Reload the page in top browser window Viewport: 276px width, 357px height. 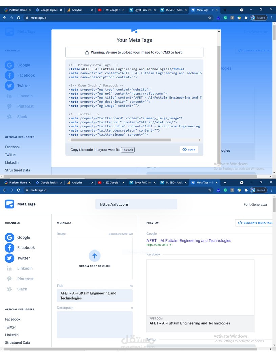point(19,18)
